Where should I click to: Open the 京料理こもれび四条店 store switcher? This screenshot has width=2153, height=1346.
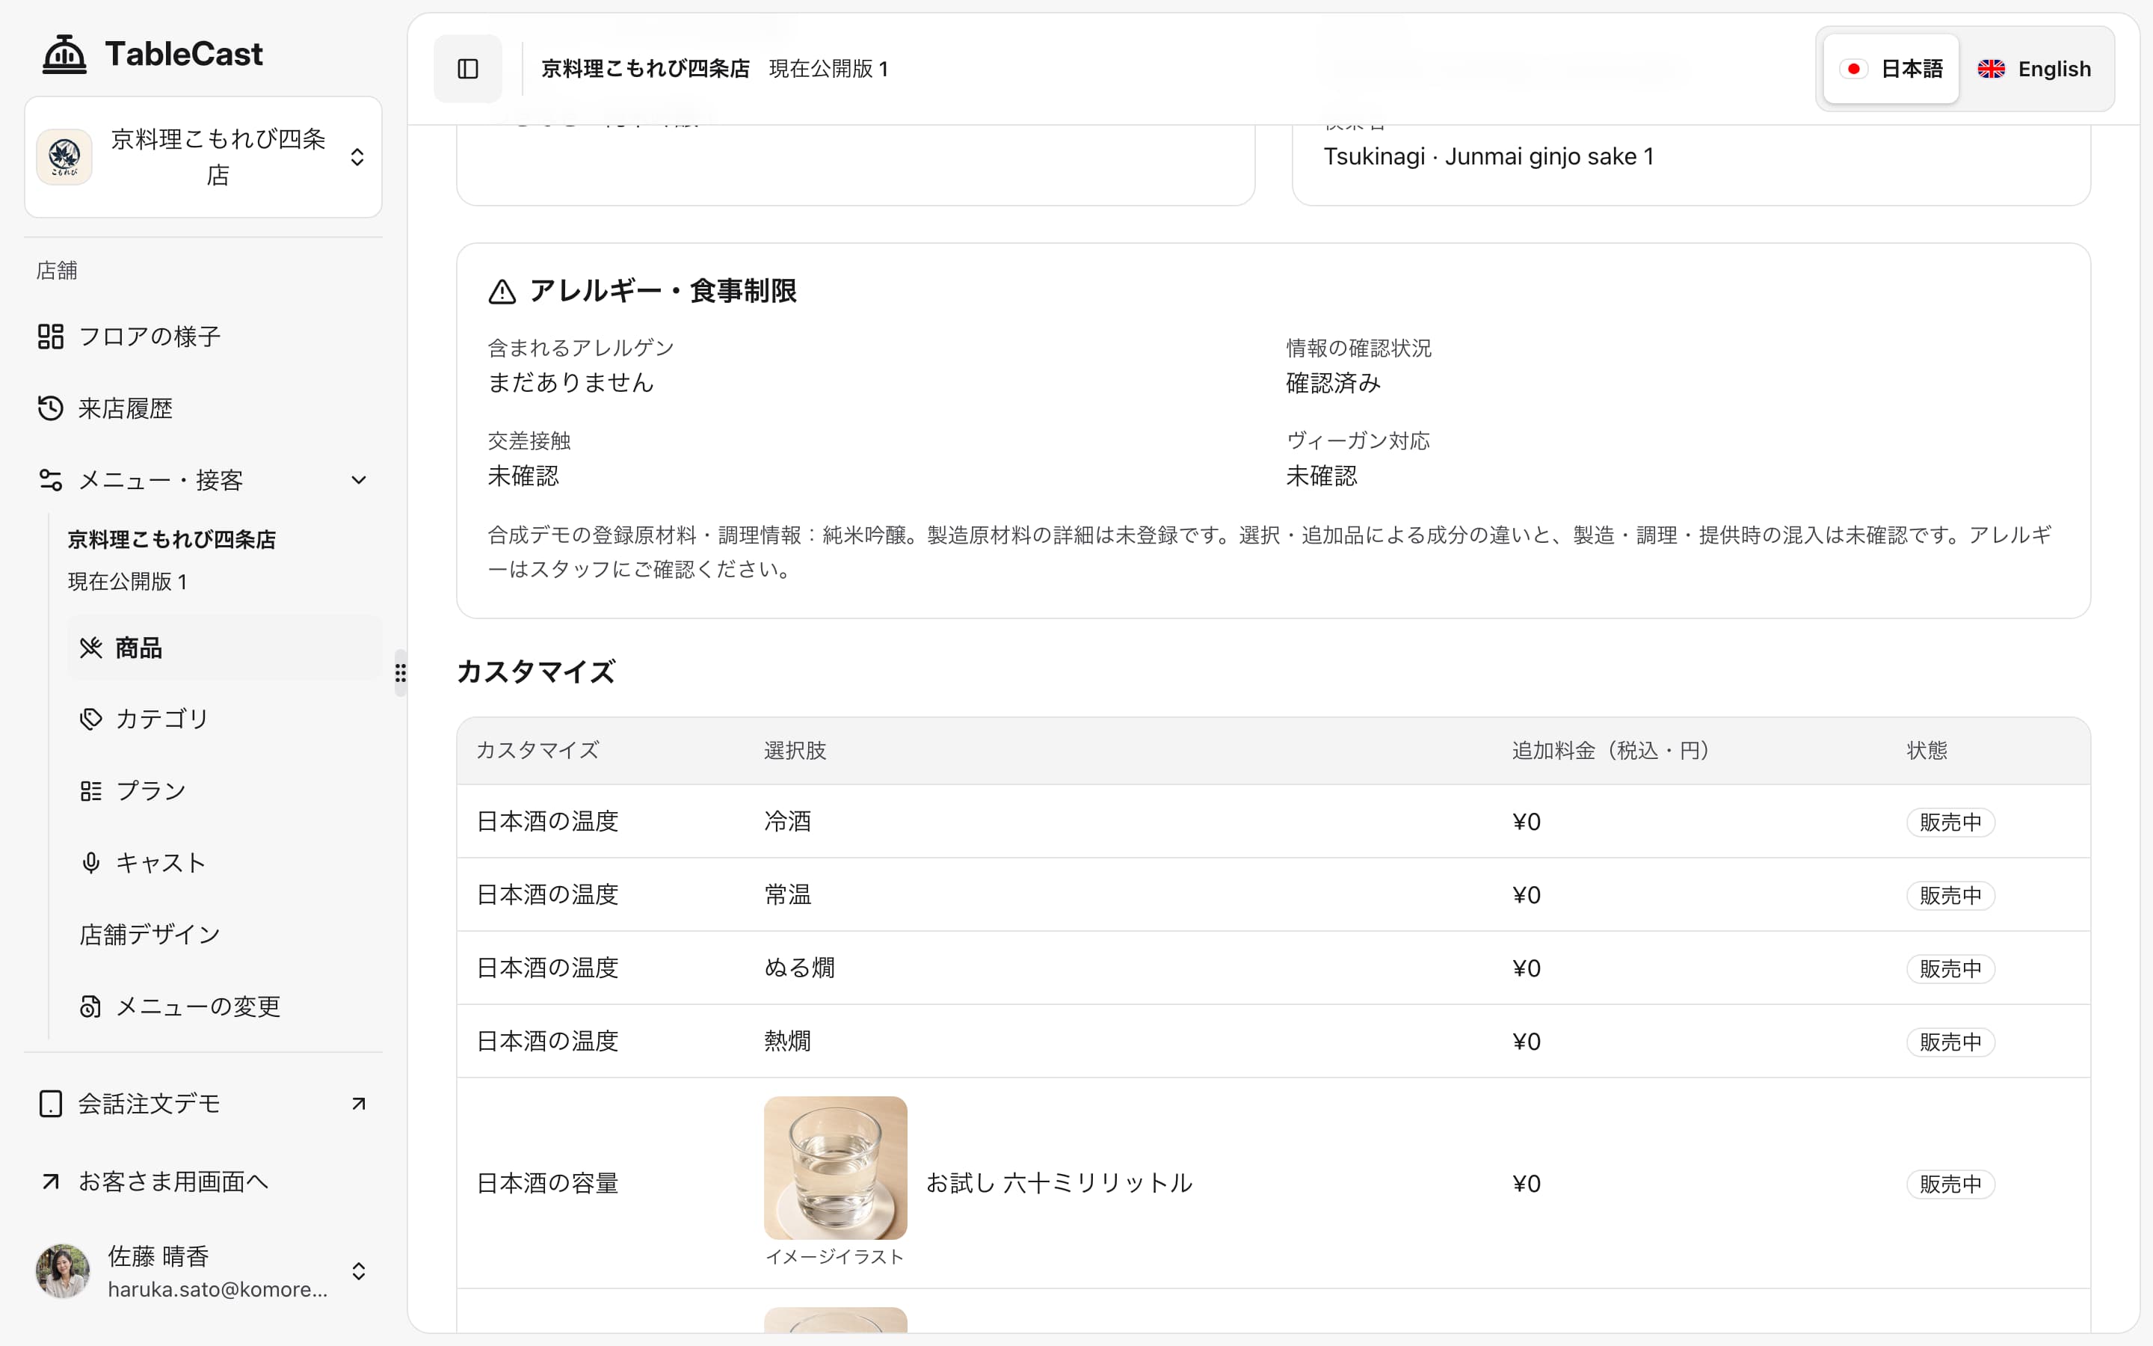coord(203,157)
